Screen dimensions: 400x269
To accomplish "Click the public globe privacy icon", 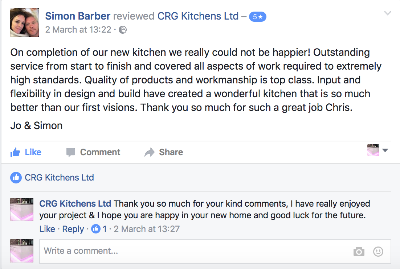I will [x=123, y=30].
